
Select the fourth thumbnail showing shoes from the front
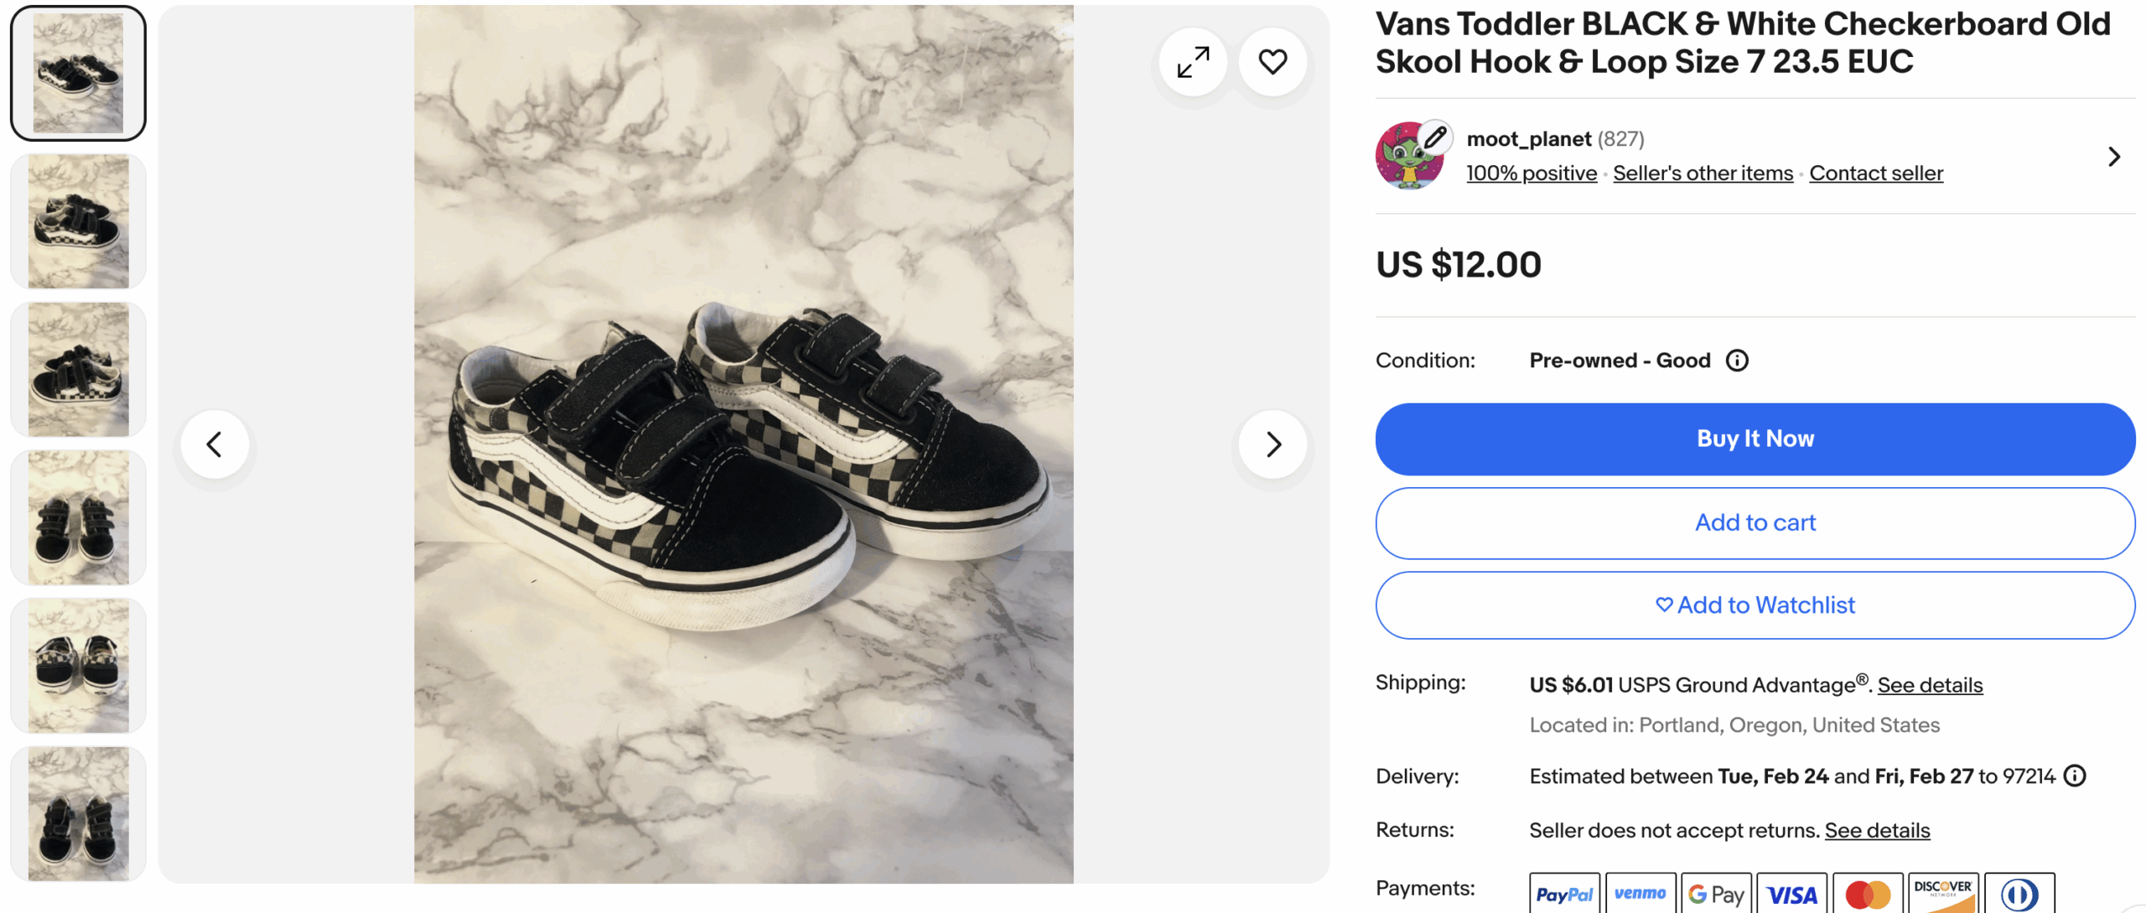tap(78, 518)
